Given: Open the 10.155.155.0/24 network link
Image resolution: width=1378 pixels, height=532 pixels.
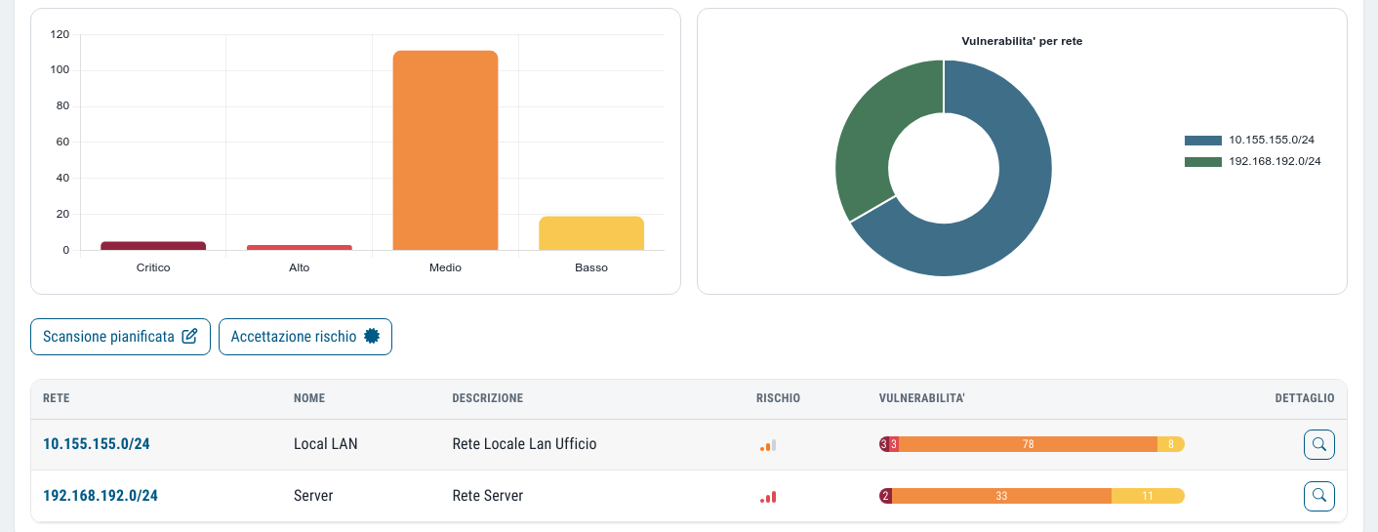Looking at the screenshot, I should (x=96, y=443).
